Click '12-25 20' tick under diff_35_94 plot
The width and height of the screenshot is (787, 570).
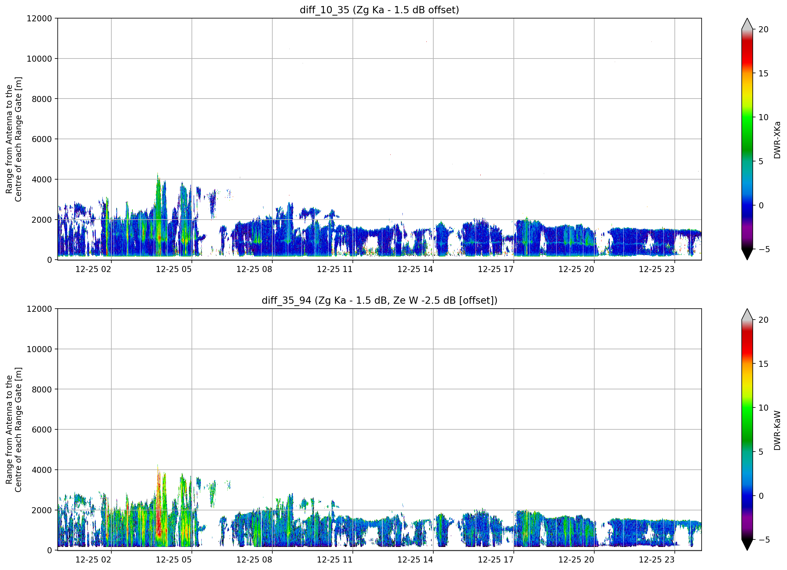(576, 560)
